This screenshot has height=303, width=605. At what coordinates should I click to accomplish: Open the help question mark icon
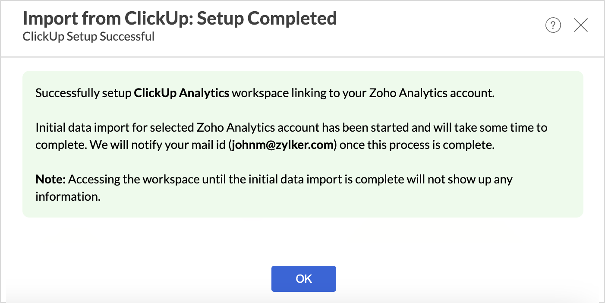tap(553, 25)
